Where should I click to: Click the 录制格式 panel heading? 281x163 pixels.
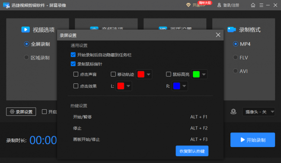[249, 30]
